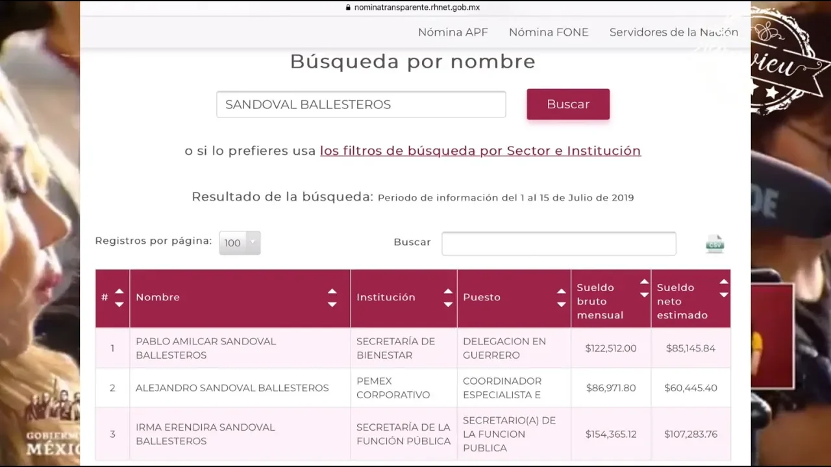Sort the Nombre column with its arrows
This screenshot has height=467, width=831.
coord(332,298)
